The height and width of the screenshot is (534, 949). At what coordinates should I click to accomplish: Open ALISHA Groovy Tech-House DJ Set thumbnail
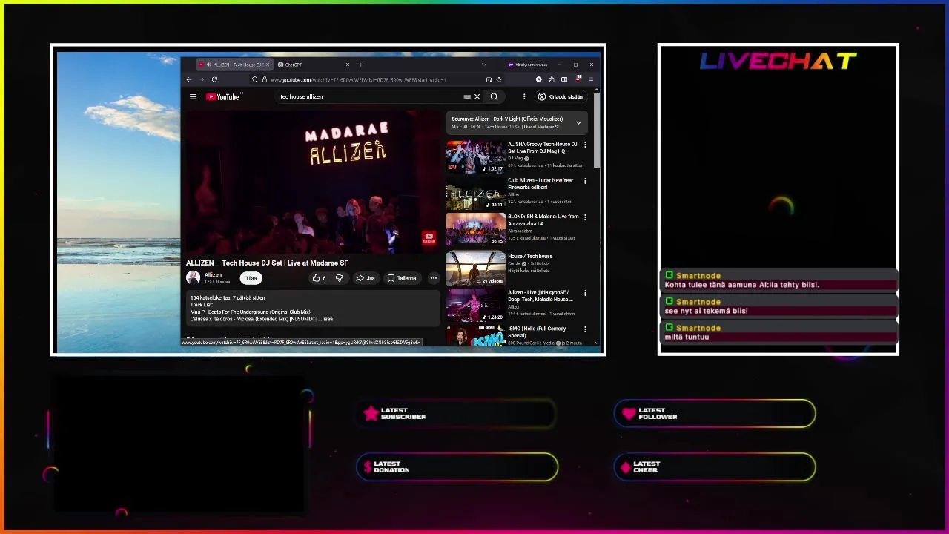[x=475, y=156]
